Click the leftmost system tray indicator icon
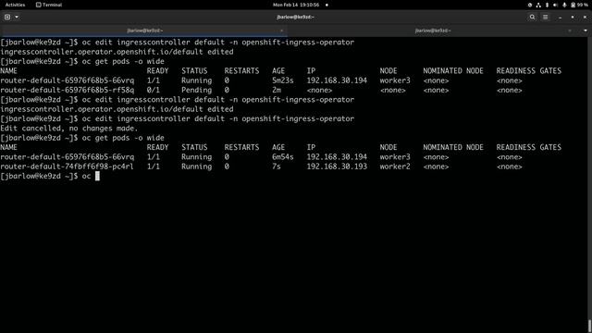This screenshot has width=592, height=333. click(x=529, y=5)
